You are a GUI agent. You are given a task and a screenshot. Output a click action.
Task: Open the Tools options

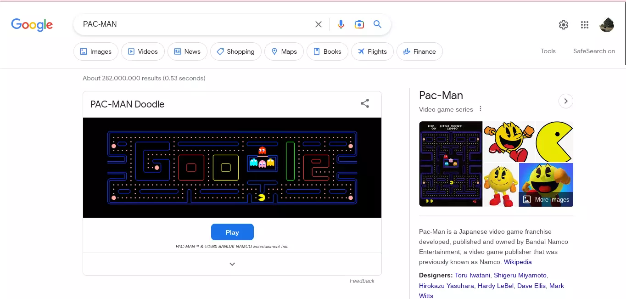[x=548, y=51]
